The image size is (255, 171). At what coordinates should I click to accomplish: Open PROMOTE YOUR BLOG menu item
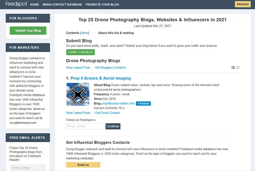point(102,4)
